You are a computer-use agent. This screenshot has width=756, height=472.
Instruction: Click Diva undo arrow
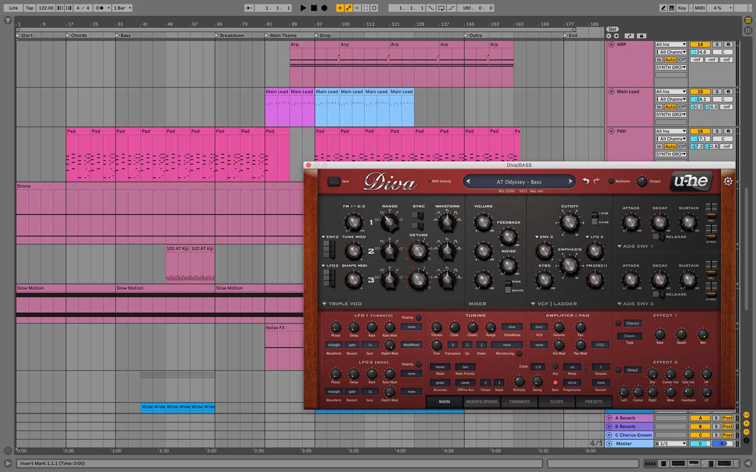586,181
